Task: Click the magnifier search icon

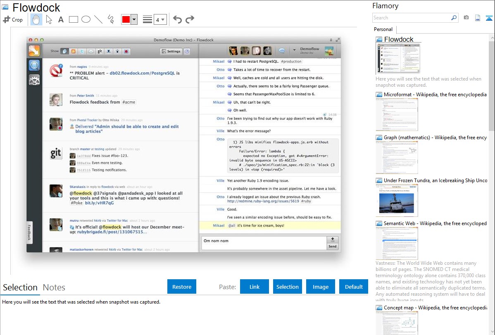Action: (454, 18)
